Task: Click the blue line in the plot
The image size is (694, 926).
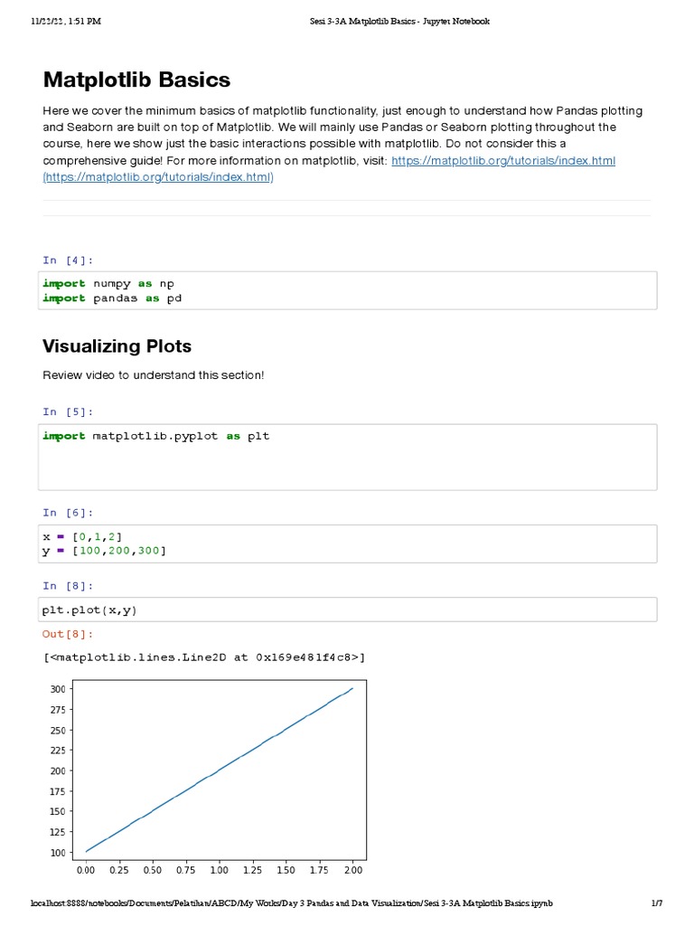Action: point(220,770)
